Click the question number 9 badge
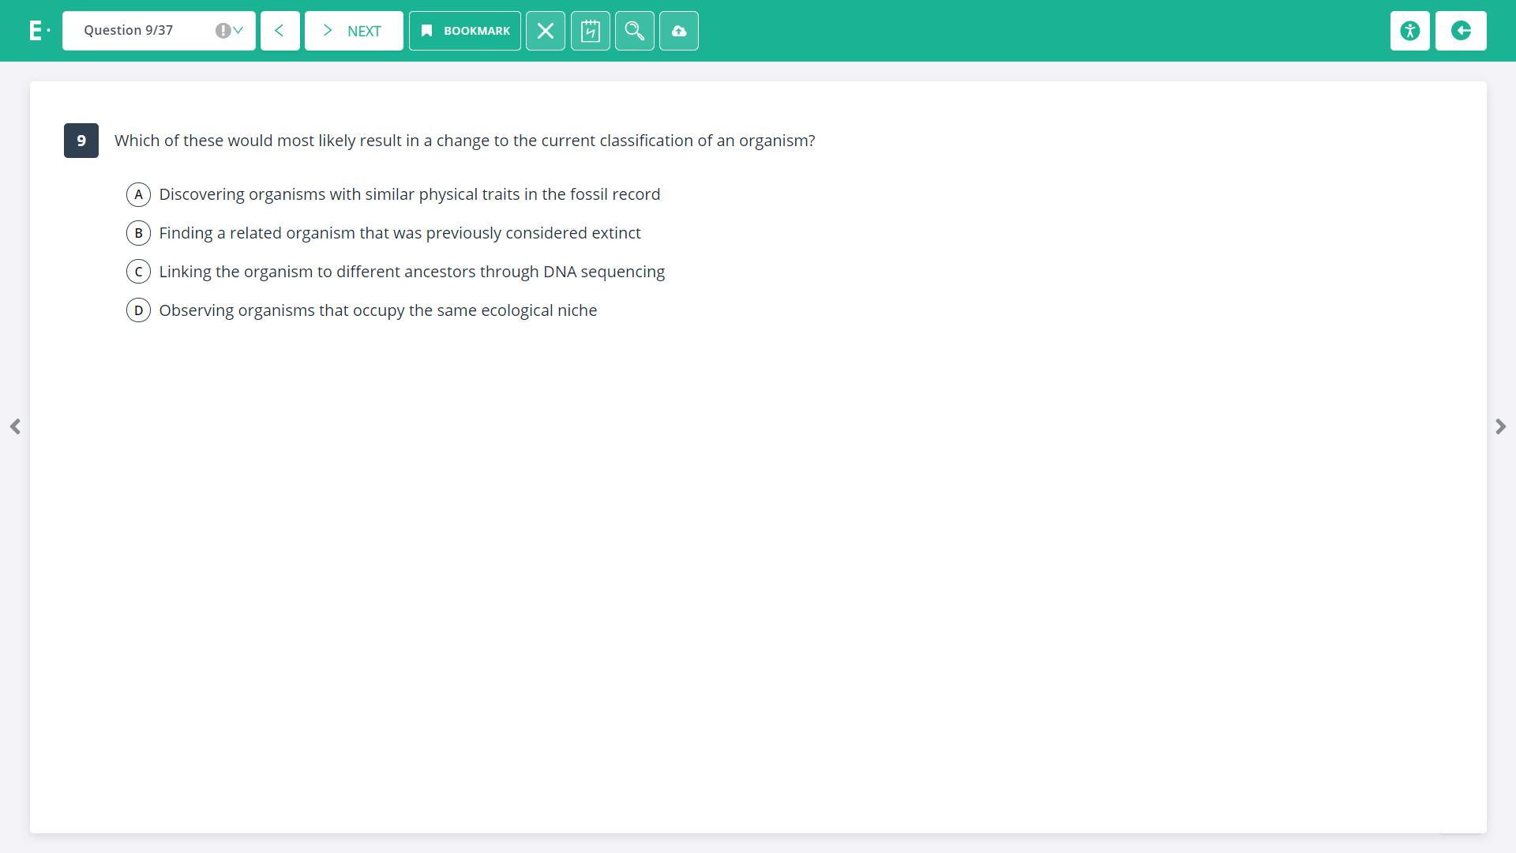1516x853 pixels. coord(81,141)
